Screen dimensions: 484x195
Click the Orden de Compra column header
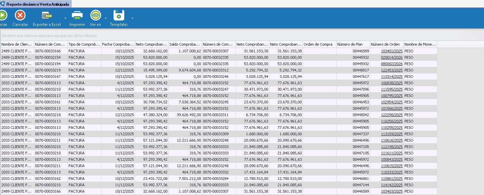tap(319, 44)
